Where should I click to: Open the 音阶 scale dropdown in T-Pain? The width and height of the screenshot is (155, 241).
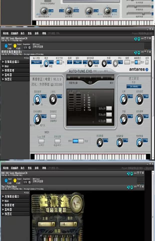[68, 224]
